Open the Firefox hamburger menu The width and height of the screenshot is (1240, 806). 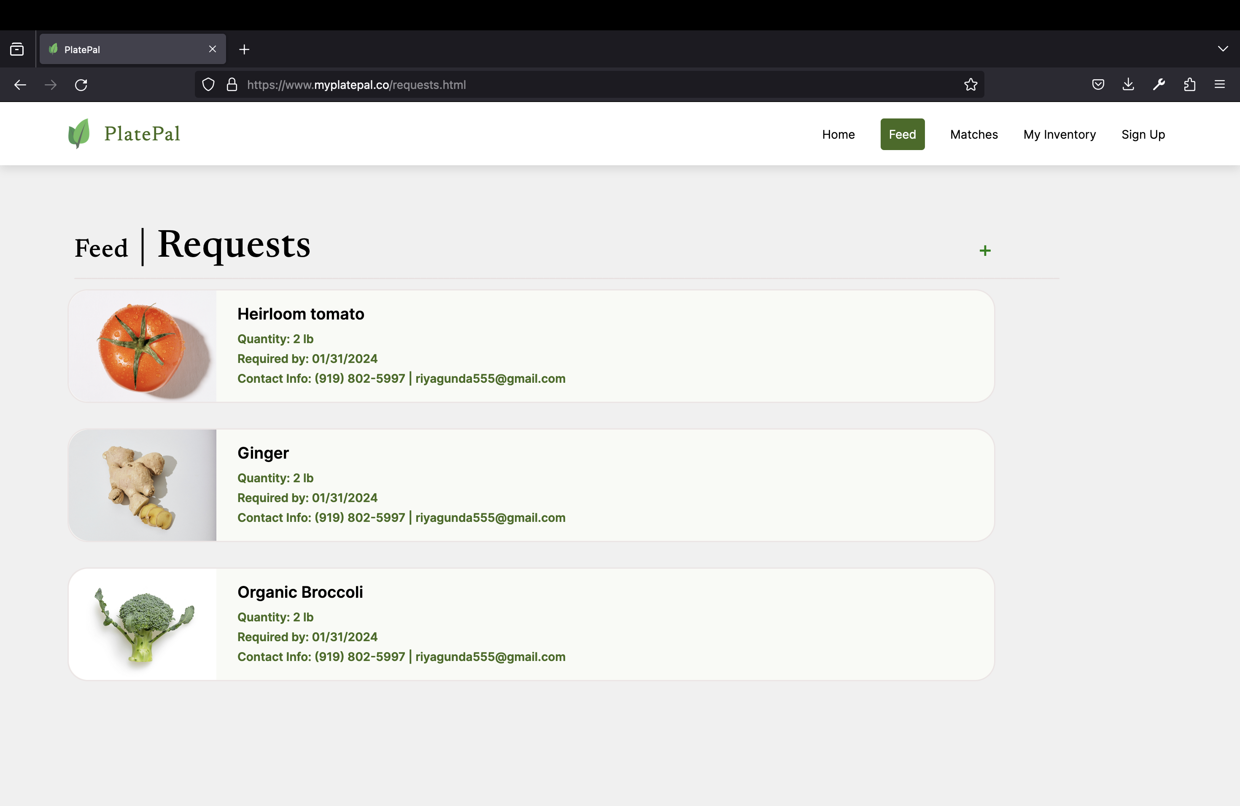click(1220, 84)
